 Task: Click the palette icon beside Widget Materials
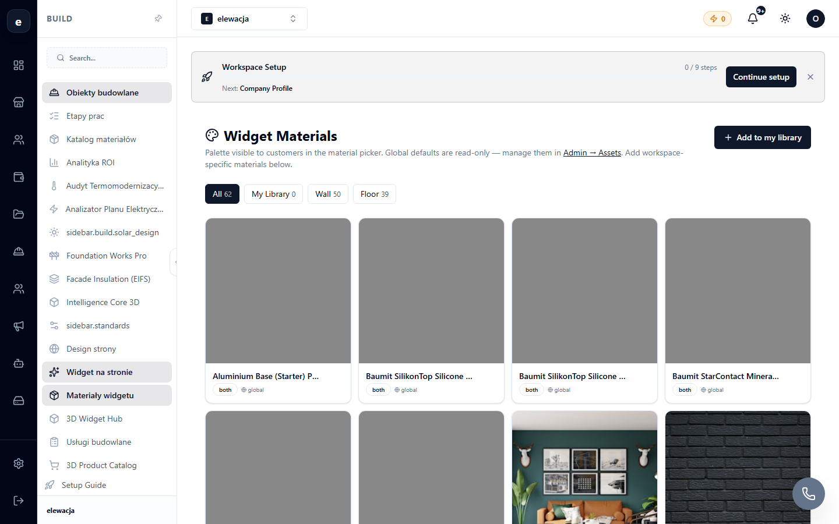(212, 135)
